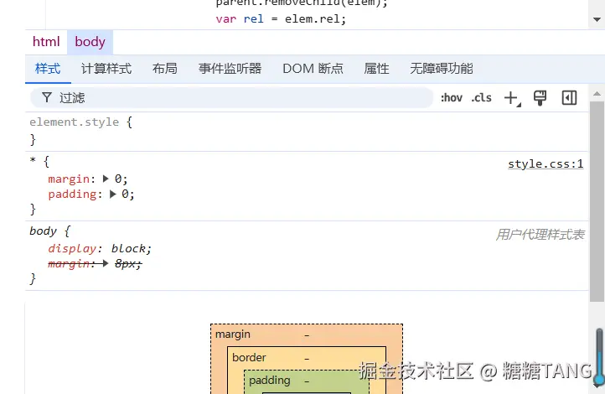Toggle the computed styles sidebar icon
605x394 pixels.
point(569,98)
